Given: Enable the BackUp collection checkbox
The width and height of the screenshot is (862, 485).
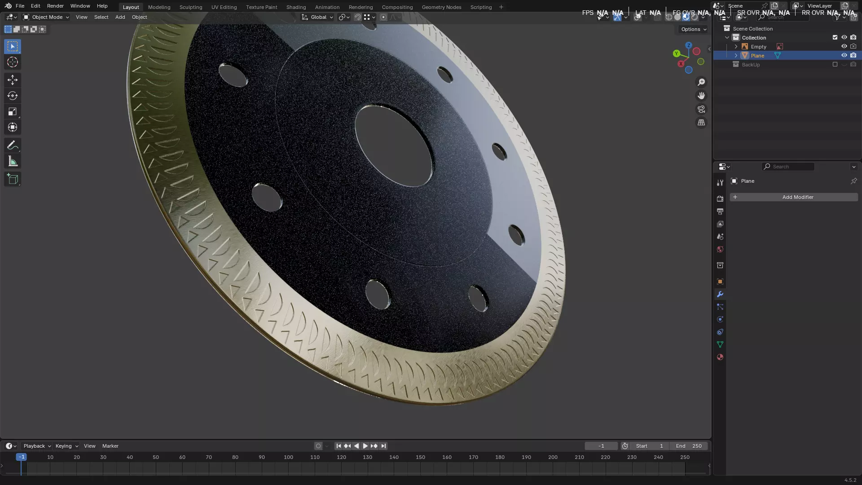Looking at the screenshot, I should [x=835, y=64].
